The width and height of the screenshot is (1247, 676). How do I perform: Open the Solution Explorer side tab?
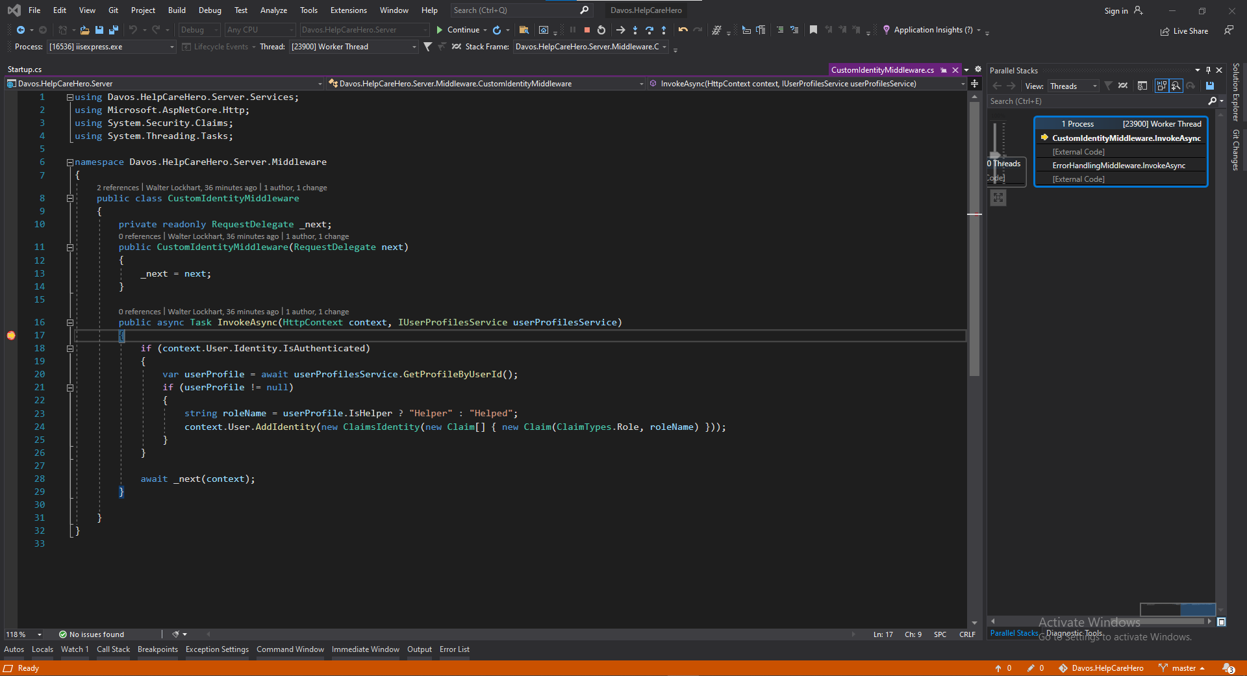point(1236,92)
